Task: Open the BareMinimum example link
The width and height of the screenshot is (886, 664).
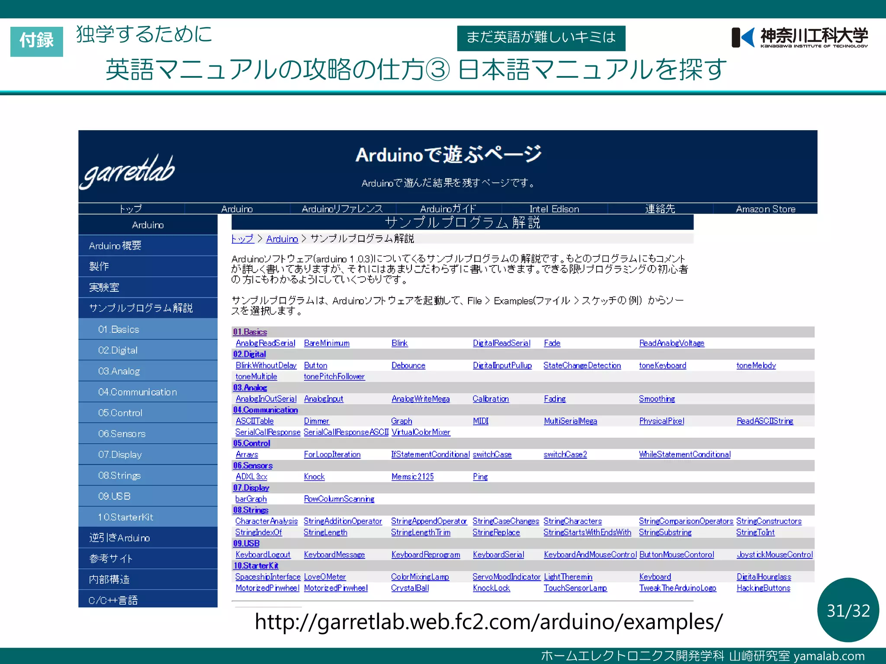Action: 327,343
